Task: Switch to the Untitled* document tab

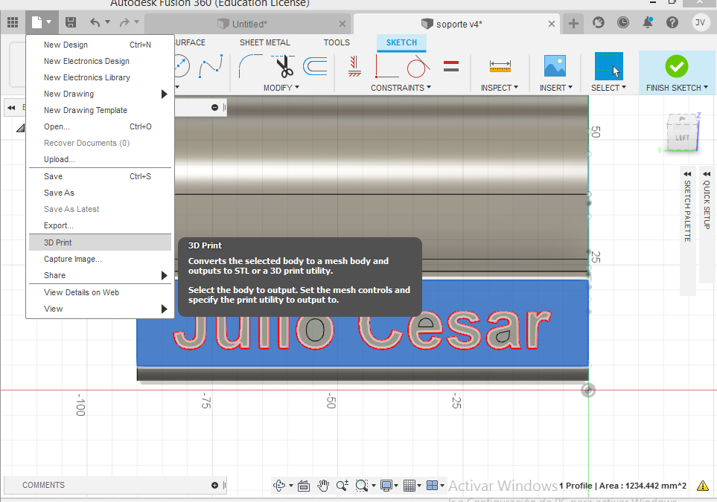Action: [x=248, y=24]
